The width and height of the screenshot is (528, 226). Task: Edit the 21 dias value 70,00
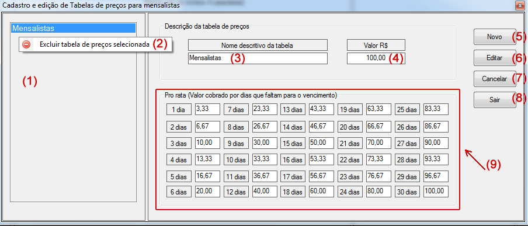coord(379,143)
